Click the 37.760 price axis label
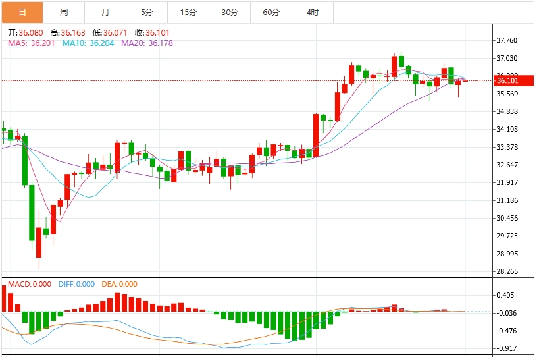Image resolution: width=541 pixels, height=357 pixels. click(x=507, y=40)
